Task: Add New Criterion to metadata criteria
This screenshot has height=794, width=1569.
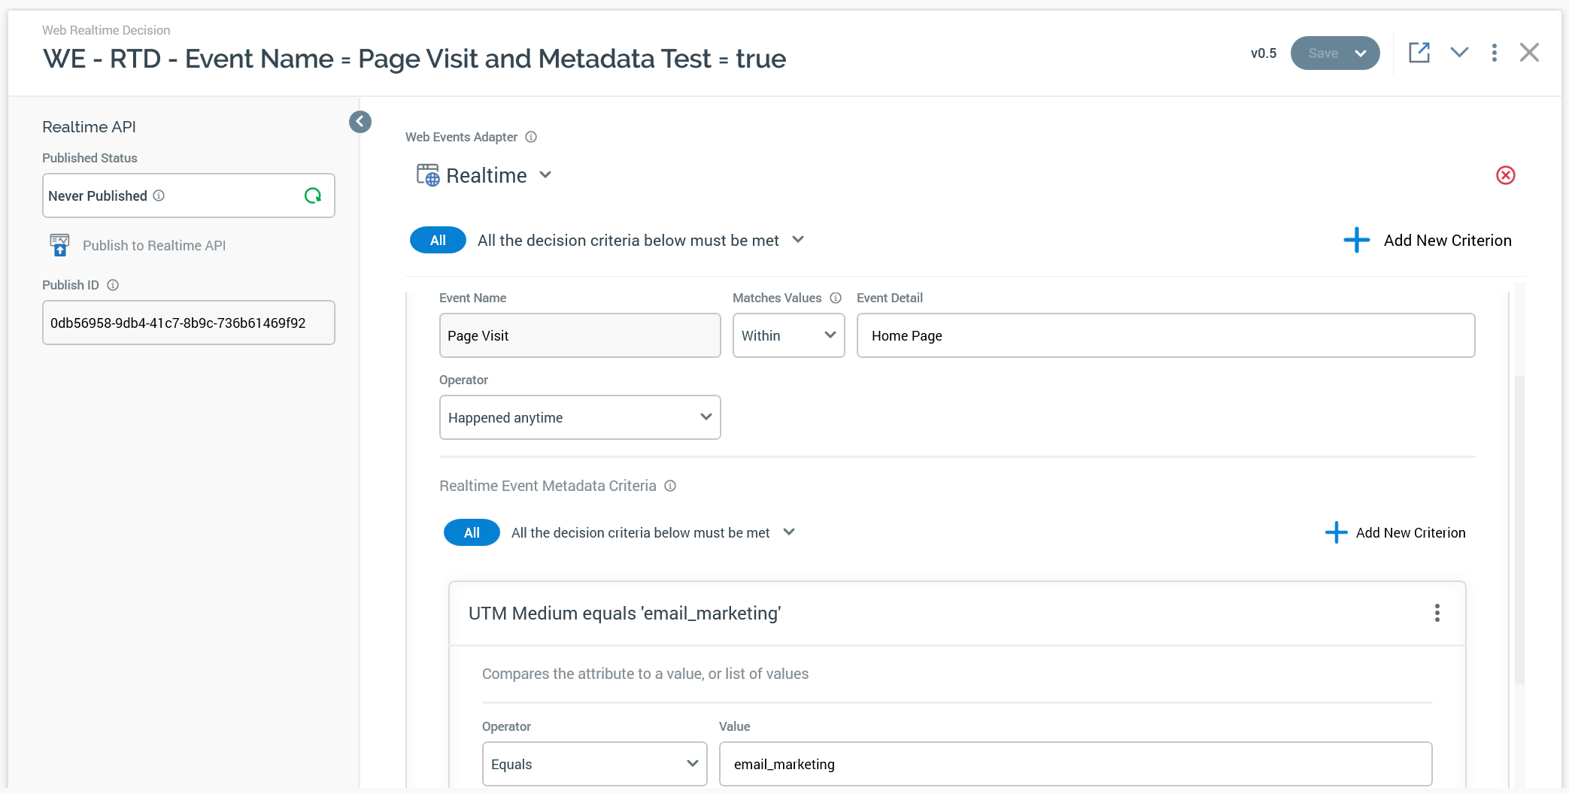Action: (x=1395, y=532)
